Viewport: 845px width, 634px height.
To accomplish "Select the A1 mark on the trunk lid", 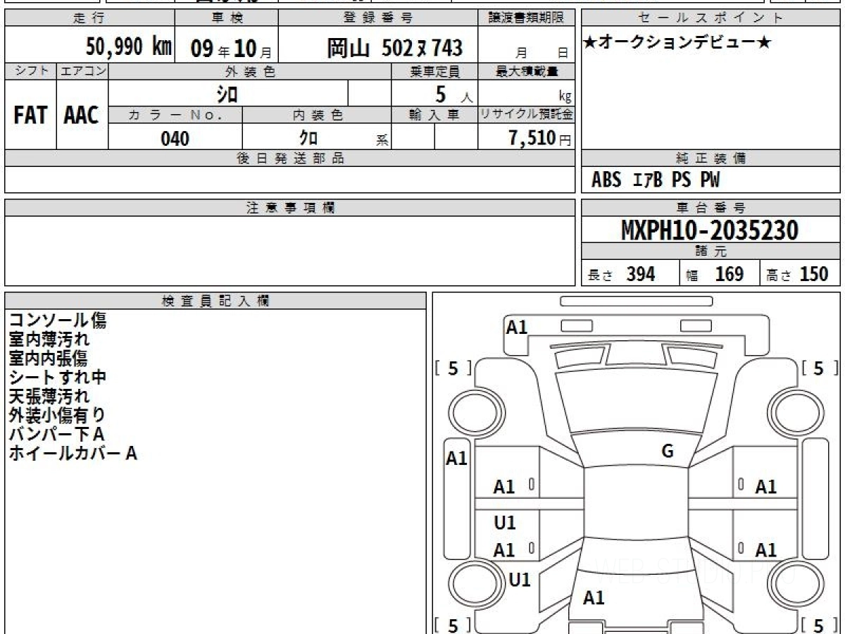I will [x=594, y=598].
